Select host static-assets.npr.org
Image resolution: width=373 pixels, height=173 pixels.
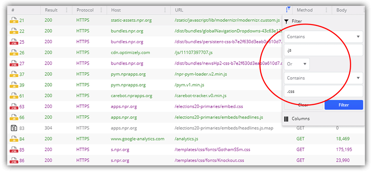click(131, 20)
